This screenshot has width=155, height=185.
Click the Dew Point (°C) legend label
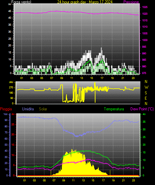coord(142,109)
